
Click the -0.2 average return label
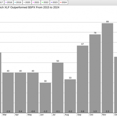point(70,111)
